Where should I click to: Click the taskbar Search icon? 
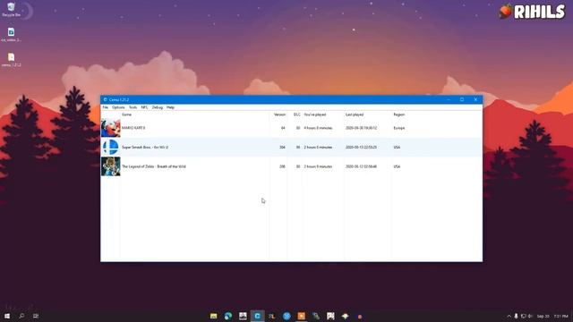point(21,316)
